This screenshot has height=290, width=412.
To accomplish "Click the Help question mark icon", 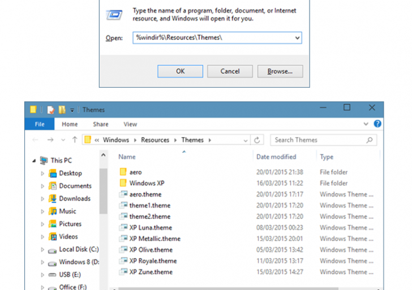I will click(377, 124).
